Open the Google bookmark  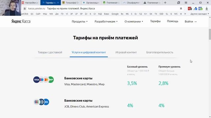point(115,14)
